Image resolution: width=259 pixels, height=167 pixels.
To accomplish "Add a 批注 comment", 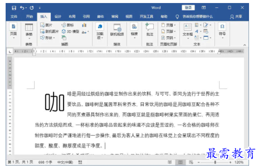I will pos(150,30).
